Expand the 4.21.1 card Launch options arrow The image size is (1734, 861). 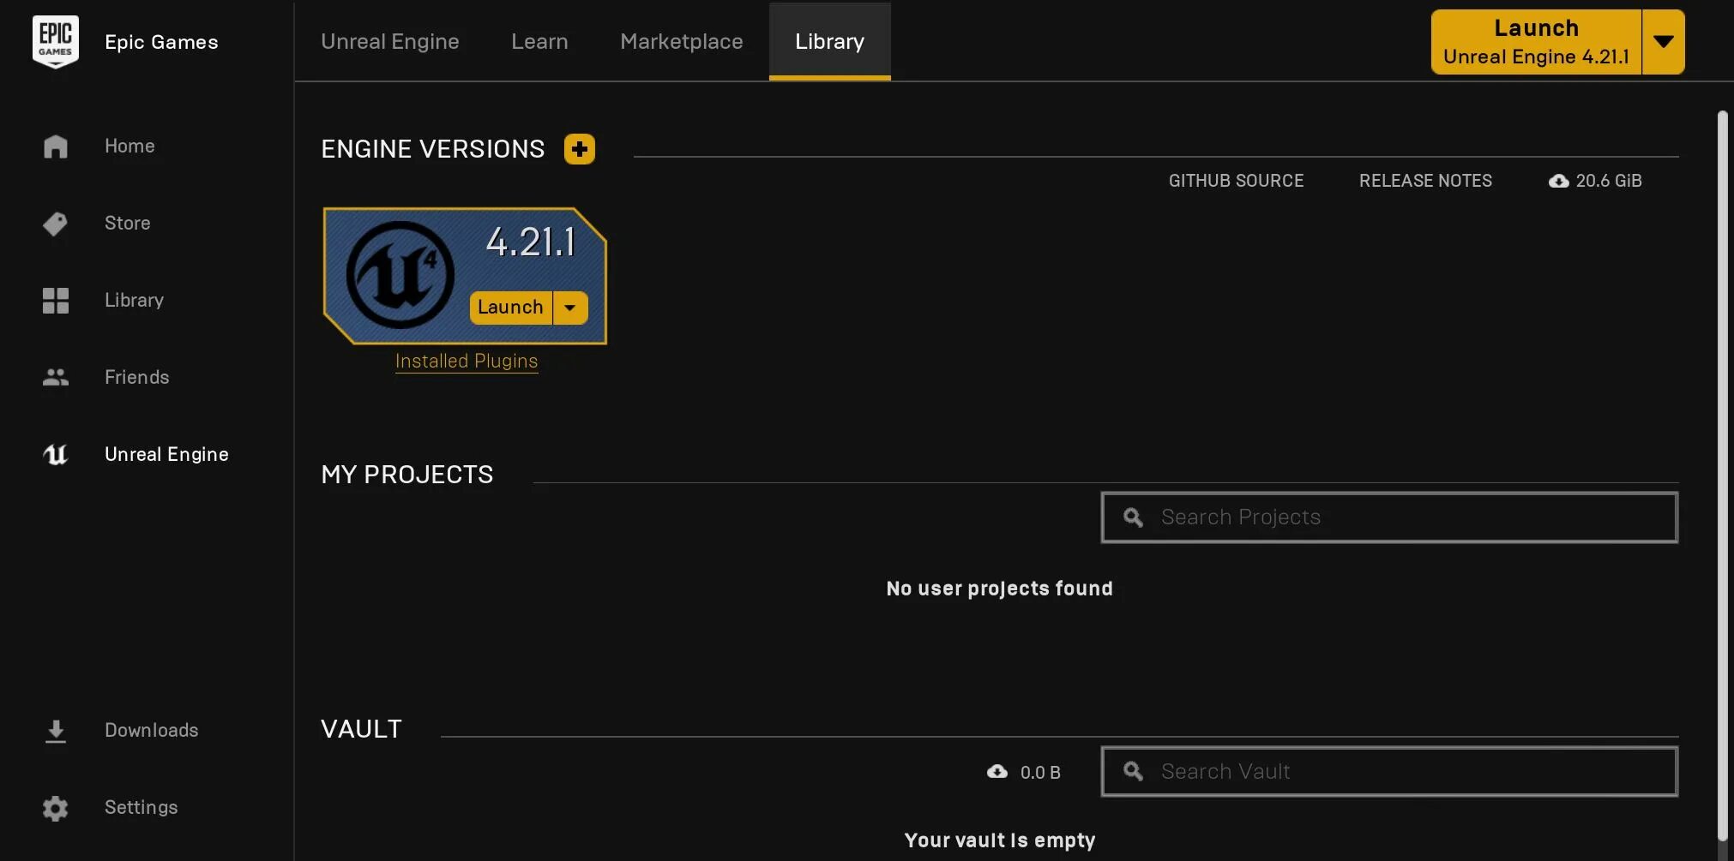click(570, 308)
